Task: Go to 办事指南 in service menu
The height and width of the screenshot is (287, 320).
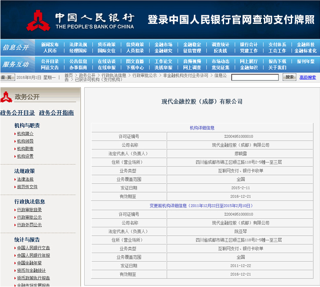Action: click(x=78, y=67)
